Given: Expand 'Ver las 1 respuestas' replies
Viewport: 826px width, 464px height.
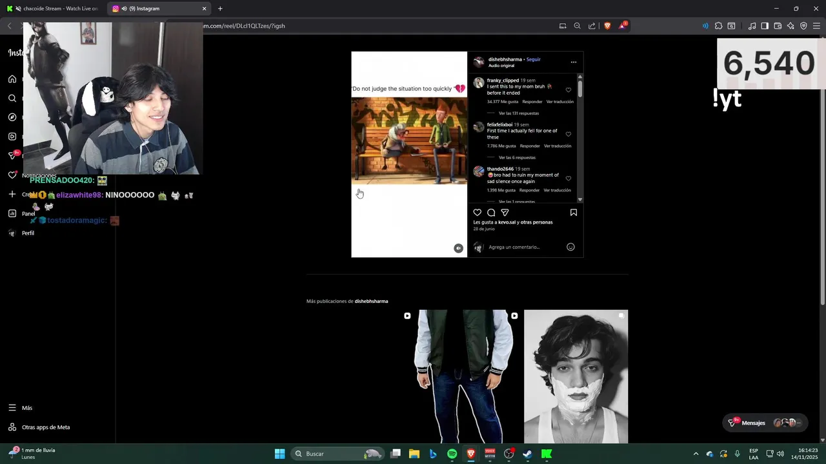Looking at the screenshot, I should click(x=517, y=202).
